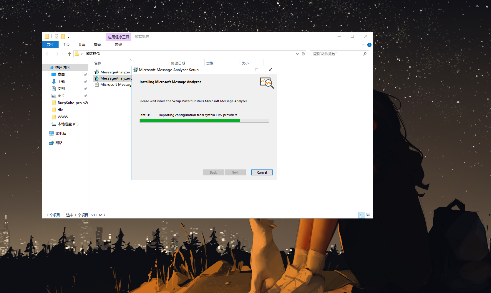The width and height of the screenshot is (491, 293).
Task: Click the search magnifier icon in Explorer
Action: pyautogui.click(x=365, y=54)
